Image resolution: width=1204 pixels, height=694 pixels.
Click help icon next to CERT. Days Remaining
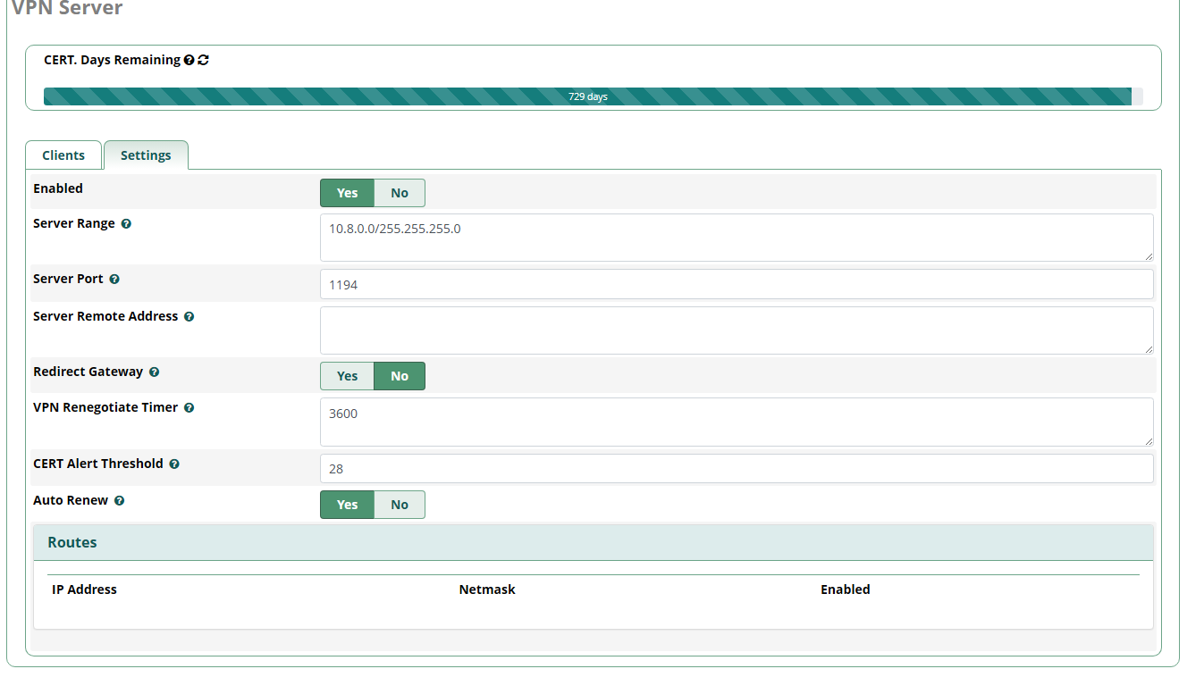click(x=189, y=61)
